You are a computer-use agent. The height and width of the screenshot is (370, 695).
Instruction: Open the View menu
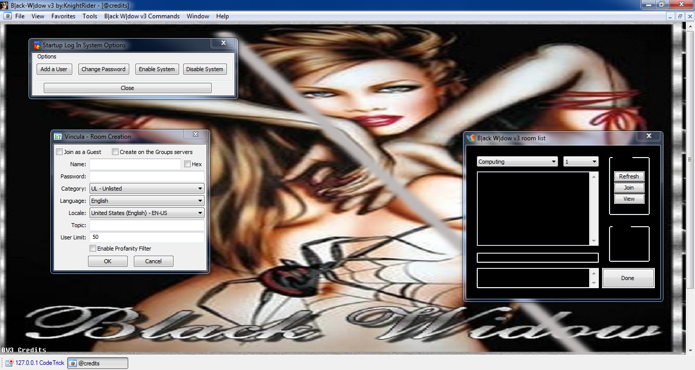pos(38,16)
